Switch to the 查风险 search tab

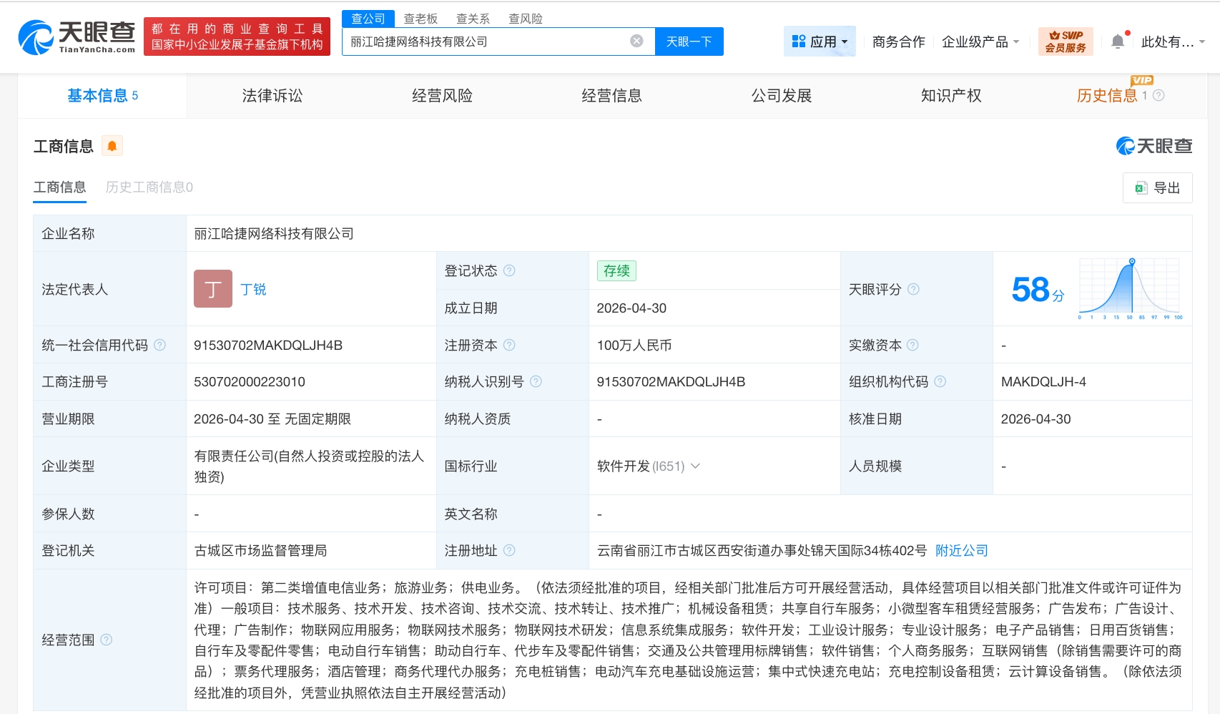[526, 19]
